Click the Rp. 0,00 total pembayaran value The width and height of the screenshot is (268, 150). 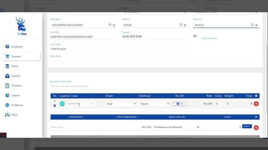pos(147,127)
